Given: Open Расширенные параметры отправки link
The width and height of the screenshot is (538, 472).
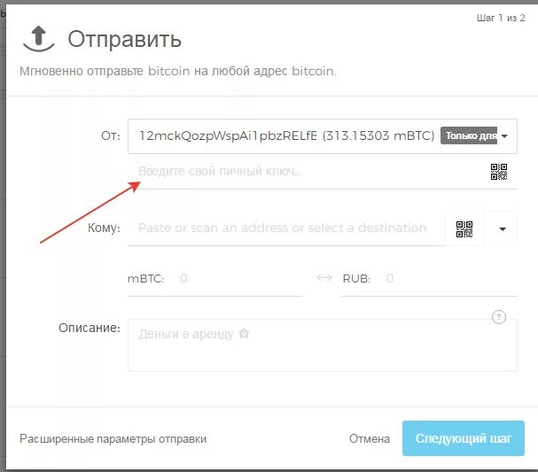Looking at the screenshot, I should tap(113, 438).
